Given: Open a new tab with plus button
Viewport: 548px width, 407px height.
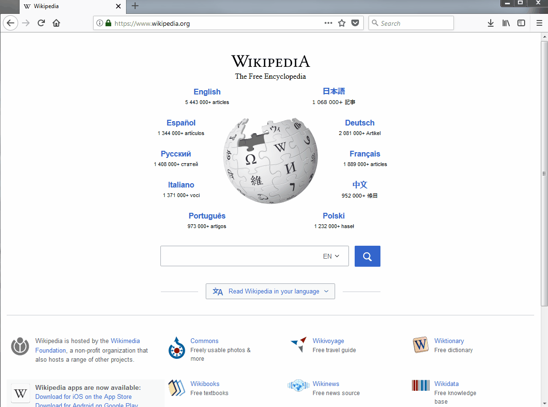Looking at the screenshot, I should pos(135,6).
